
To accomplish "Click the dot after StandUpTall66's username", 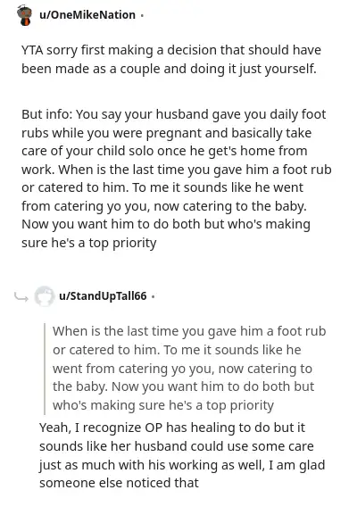I will [153, 296].
